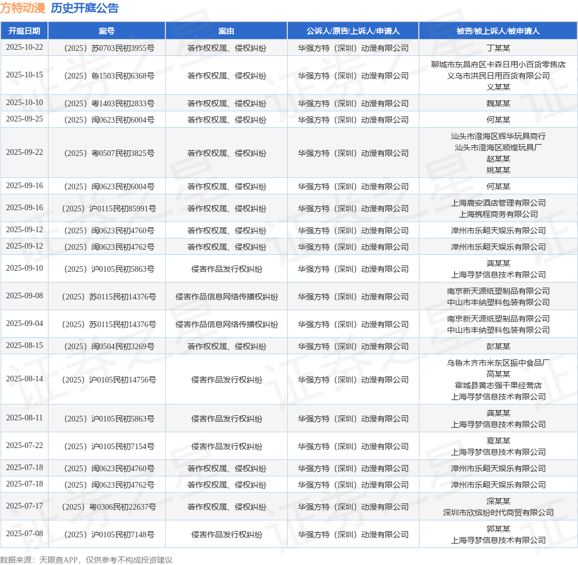Click case number 沪0105民初7154号
Image resolution: width=578 pixels, height=565 pixels.
(109, 446)
